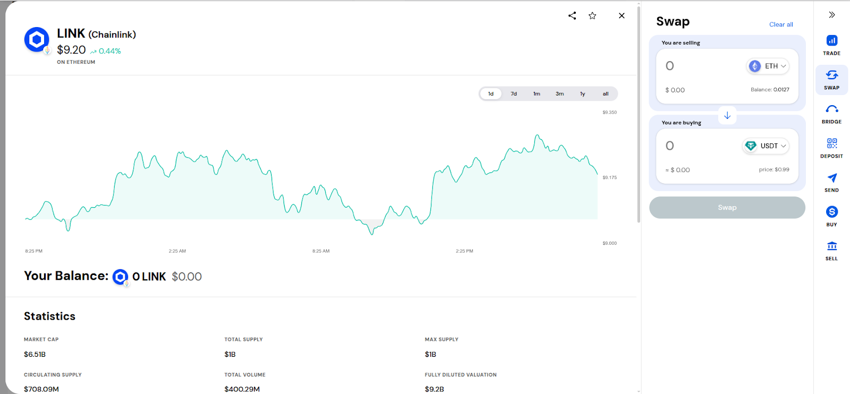Open the Swap section in sidebar
This screenshot has height=394, width=850.
[832, 80]
